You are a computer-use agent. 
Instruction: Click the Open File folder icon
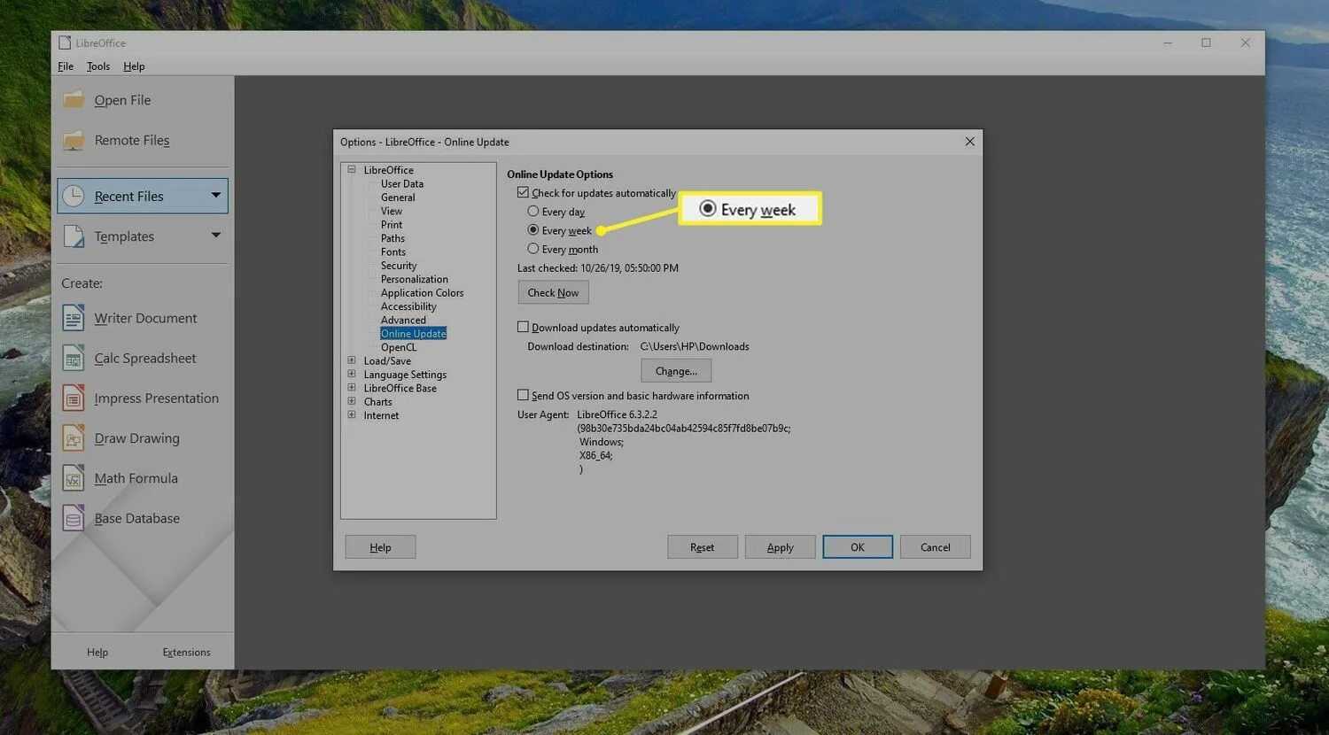pyautogui.click(x=74, y=100)
